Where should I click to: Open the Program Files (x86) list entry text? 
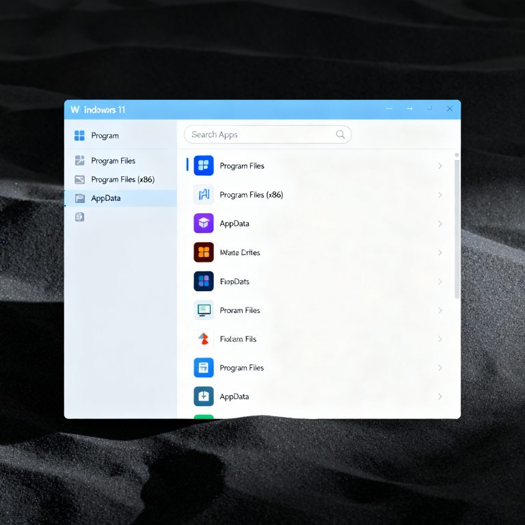tap(251, 195)
